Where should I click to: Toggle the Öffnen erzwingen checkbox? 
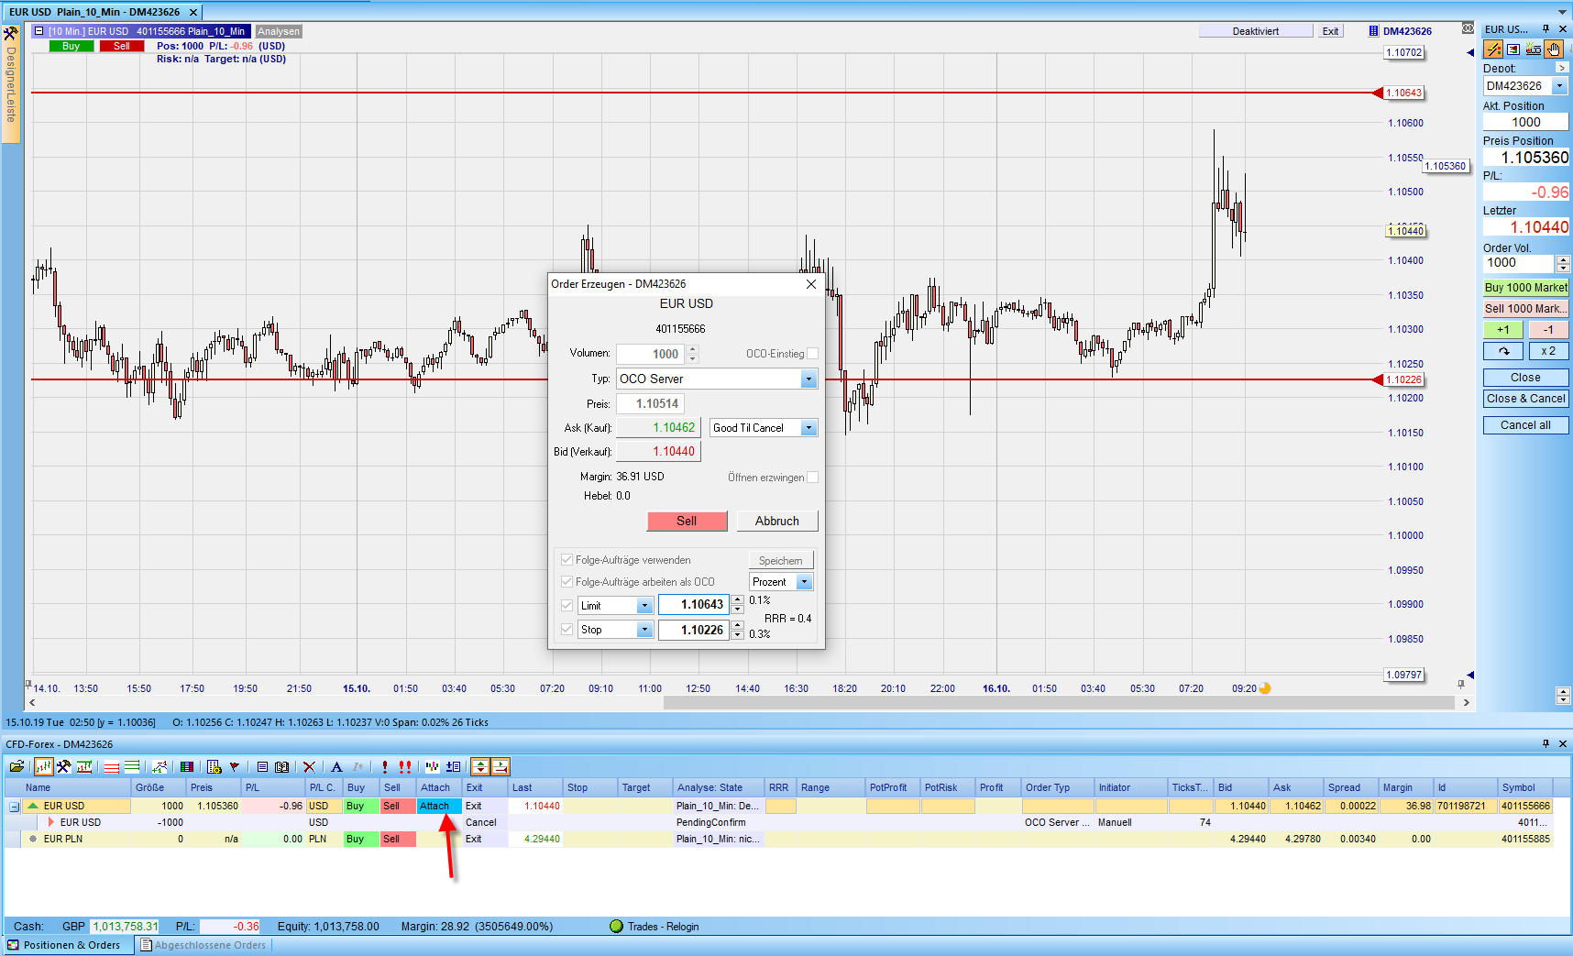point(812,478)
